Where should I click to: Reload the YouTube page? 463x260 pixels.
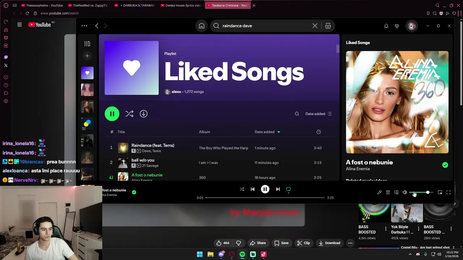coord(27,13)
